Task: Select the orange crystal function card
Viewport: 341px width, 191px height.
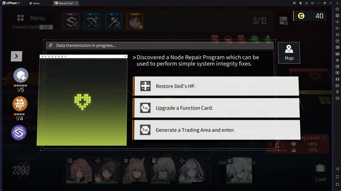Action: point(135,21)
